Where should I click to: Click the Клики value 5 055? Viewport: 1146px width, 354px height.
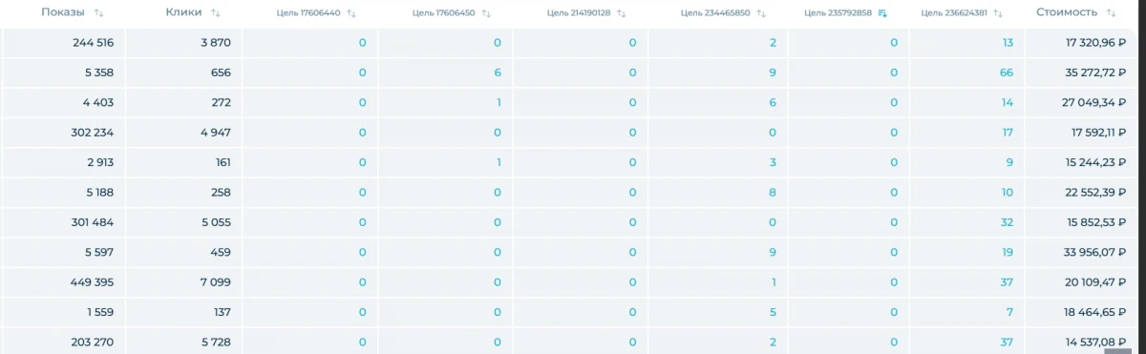coord(216,222)
